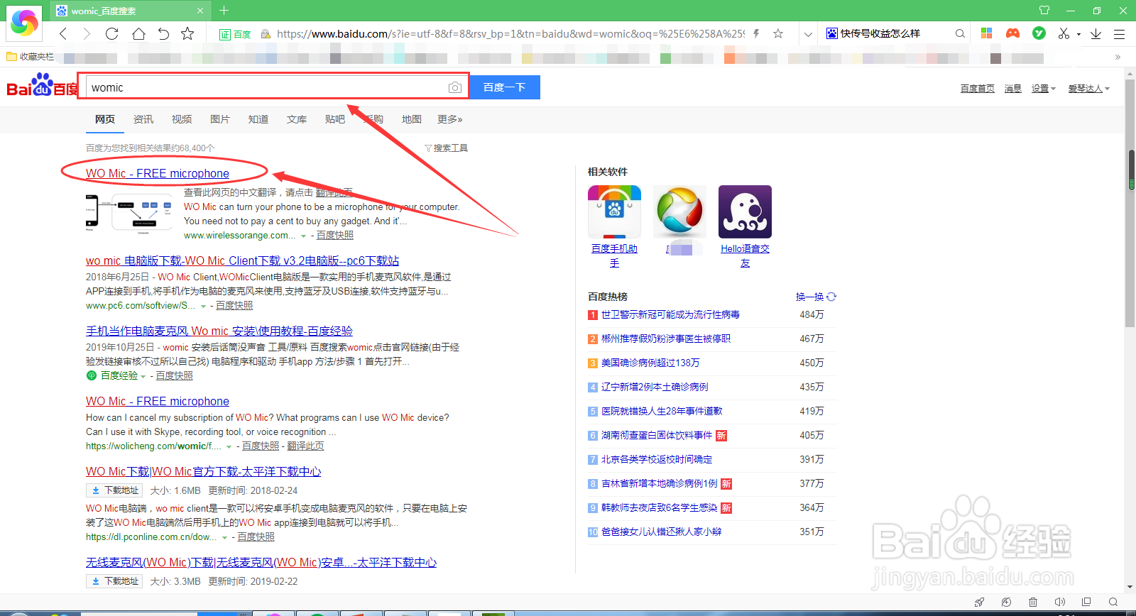Expand bookmarks bar overflow chevron
This screenshot has height=616, width=1136.
click(1118, 57)
